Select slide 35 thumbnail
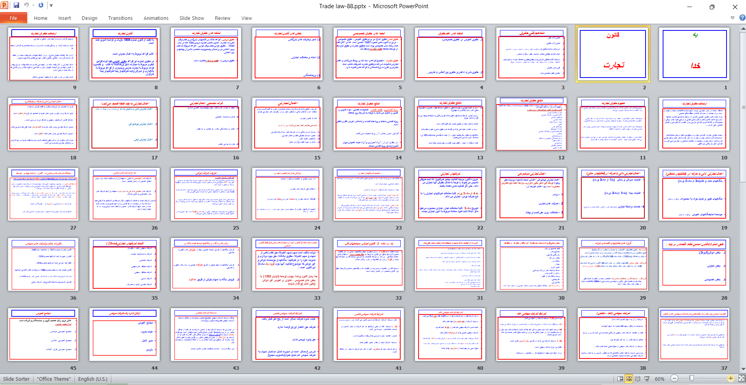The image size is (746, 385). (x=125, y=265)
